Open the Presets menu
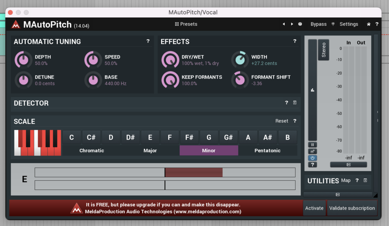 pyautogui.click(x=186, y=24)
